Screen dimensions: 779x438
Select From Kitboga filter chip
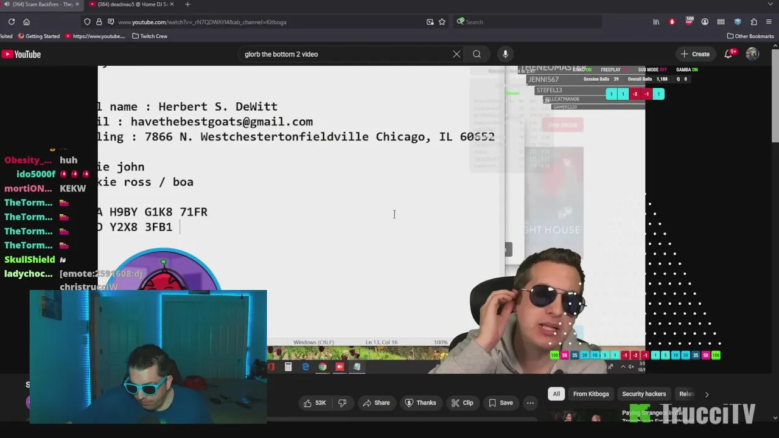click(591, 394)
